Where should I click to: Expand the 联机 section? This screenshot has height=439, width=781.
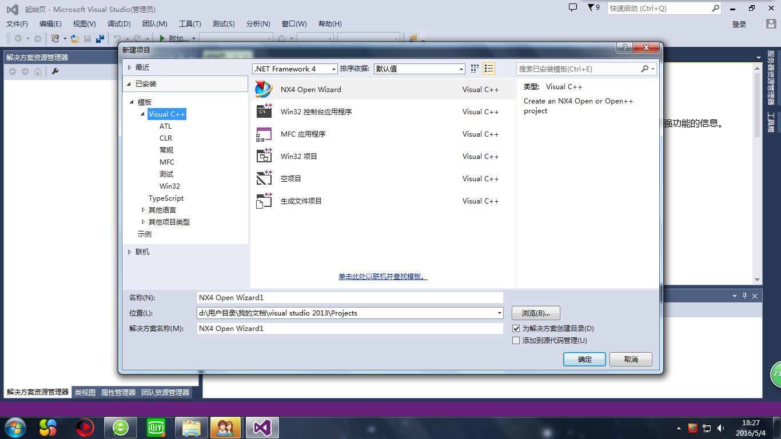[x=130, y=252]
